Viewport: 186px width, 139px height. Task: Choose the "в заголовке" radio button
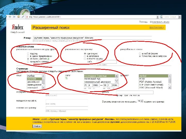[85, 56]
